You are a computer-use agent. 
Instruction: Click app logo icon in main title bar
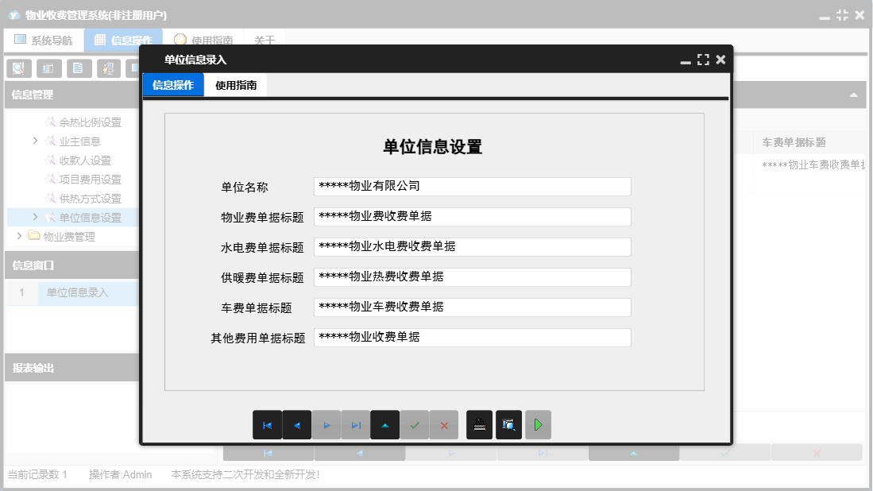(x=14, y=15)
